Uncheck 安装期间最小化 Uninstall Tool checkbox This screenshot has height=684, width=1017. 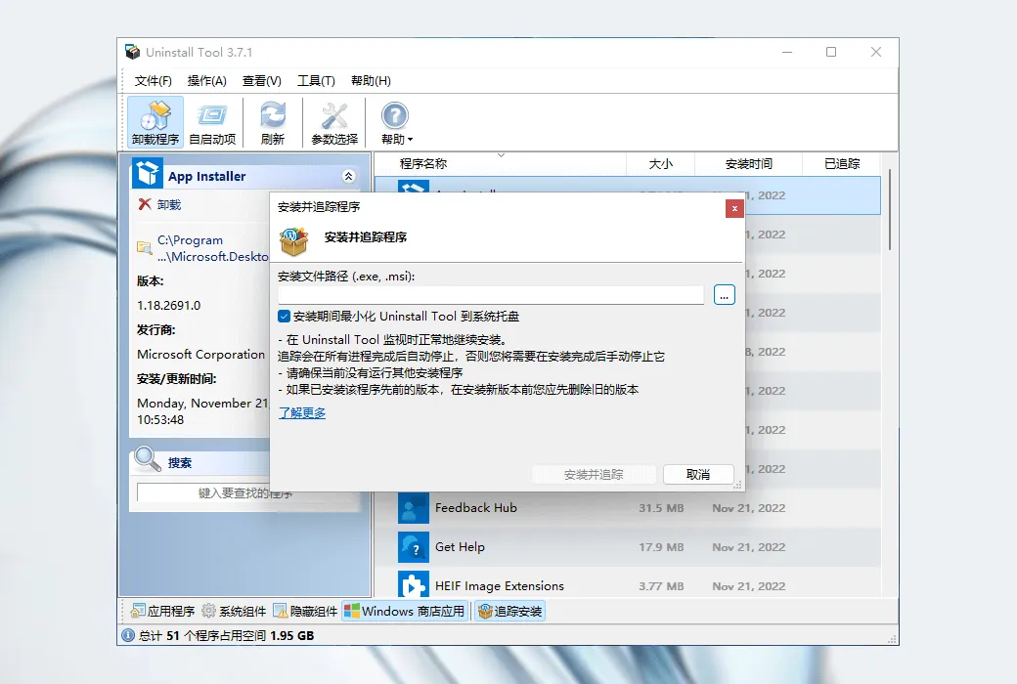coord(284,317)
